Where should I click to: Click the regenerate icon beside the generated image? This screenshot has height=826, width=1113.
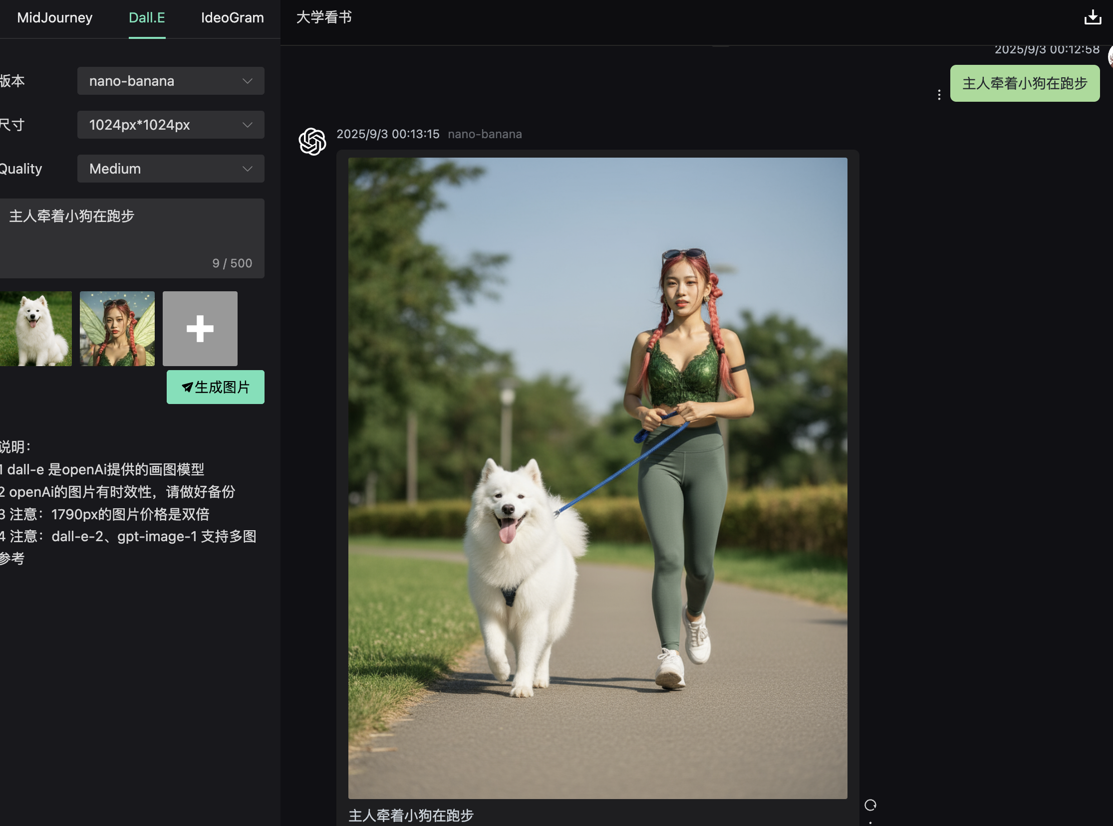coord(870,805)
